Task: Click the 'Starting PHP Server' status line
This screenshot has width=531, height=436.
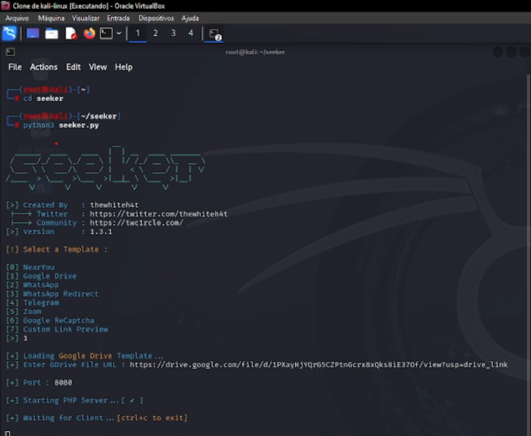Action: pyautogui.click(x=74, y=400)
